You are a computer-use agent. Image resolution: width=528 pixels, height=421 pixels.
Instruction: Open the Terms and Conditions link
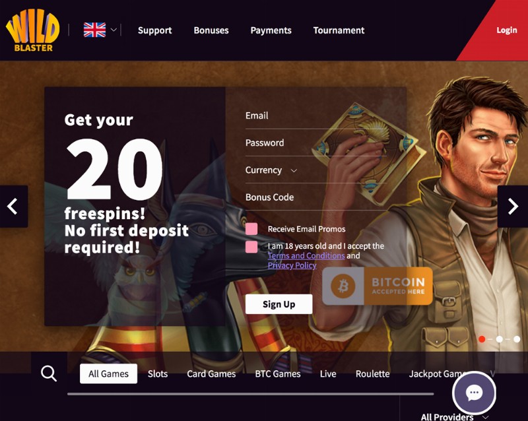[306, 256]
